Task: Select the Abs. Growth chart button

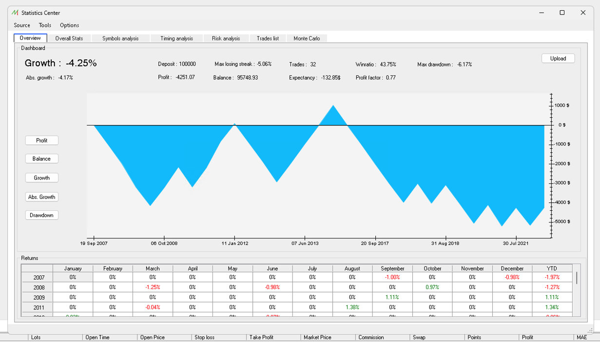Action: (42, 197)
